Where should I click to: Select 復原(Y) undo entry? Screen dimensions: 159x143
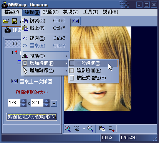click(46, 38)
